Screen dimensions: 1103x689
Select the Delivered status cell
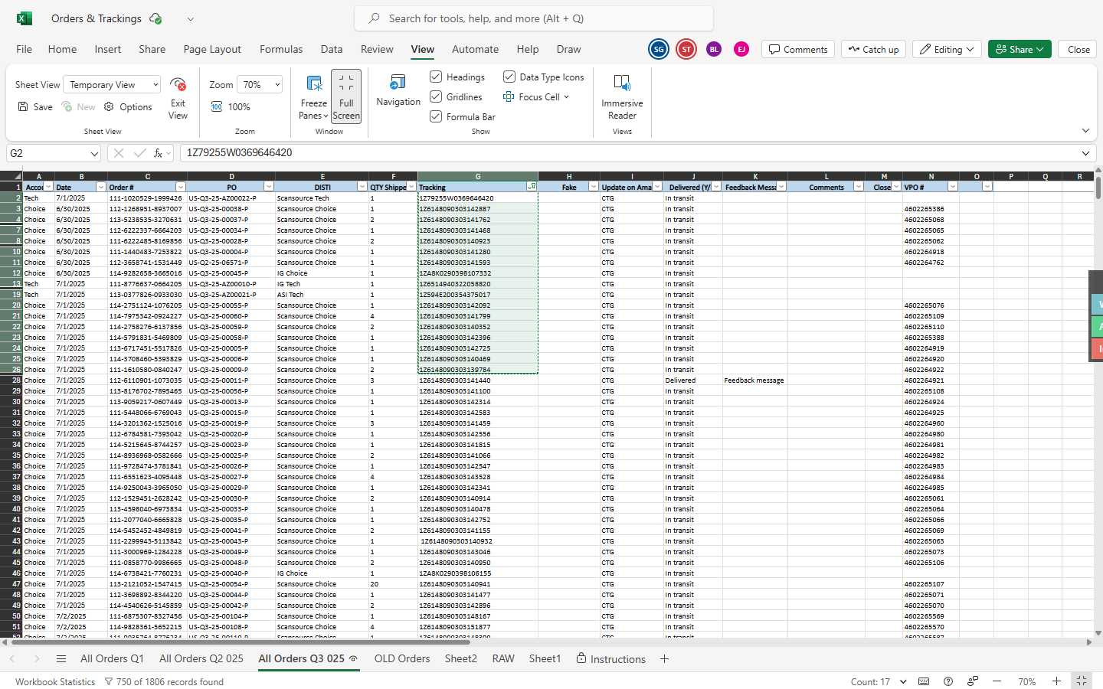pyautogui.click(x=692, y=380)
